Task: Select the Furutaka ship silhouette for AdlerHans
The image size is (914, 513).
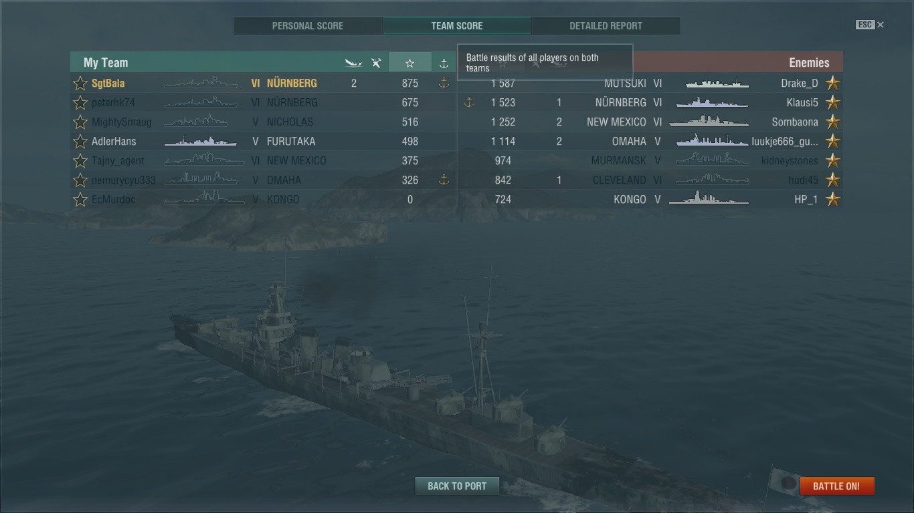Action: click(x=201, y=141)
